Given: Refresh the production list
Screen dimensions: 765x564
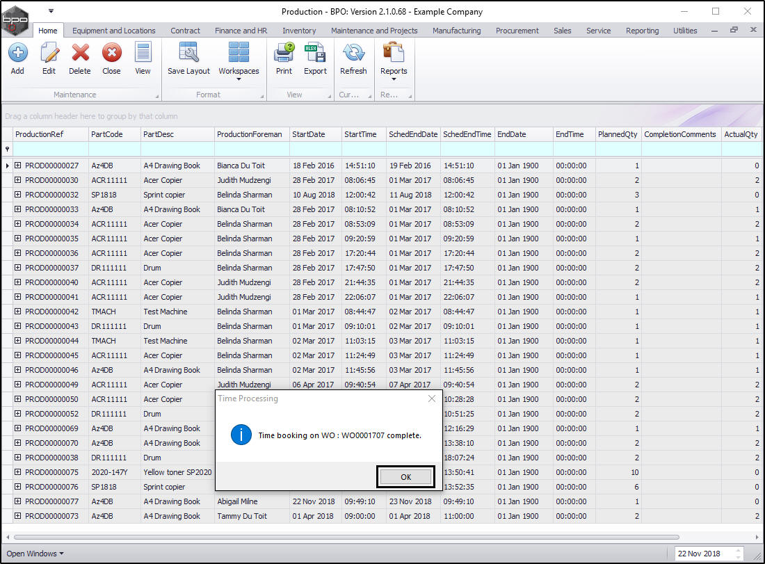Looking at the screenshot, I should pyautogui.click(x=353, y=53).
